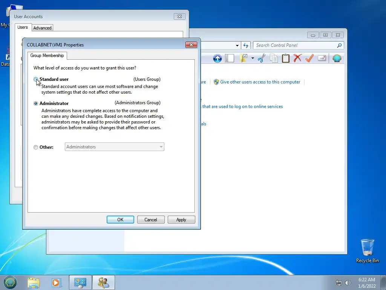
Task: Click the Classic Shell seashell settings icon
Action: [x=337, y=59]
